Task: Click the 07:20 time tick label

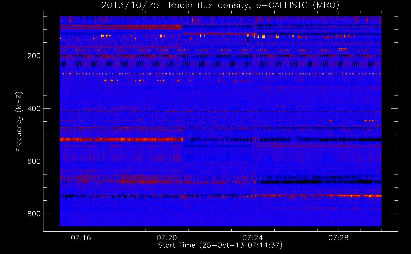Action: [x=167, y=238]
